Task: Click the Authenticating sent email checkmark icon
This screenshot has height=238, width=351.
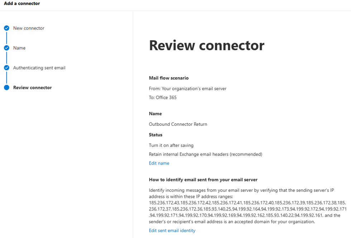Action: [x=6, y=67]
